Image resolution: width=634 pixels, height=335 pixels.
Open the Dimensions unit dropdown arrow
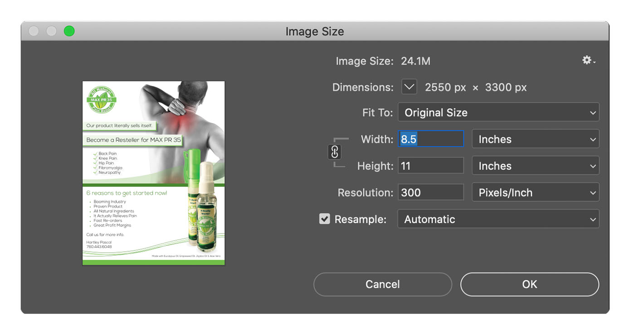coord(409,87)
